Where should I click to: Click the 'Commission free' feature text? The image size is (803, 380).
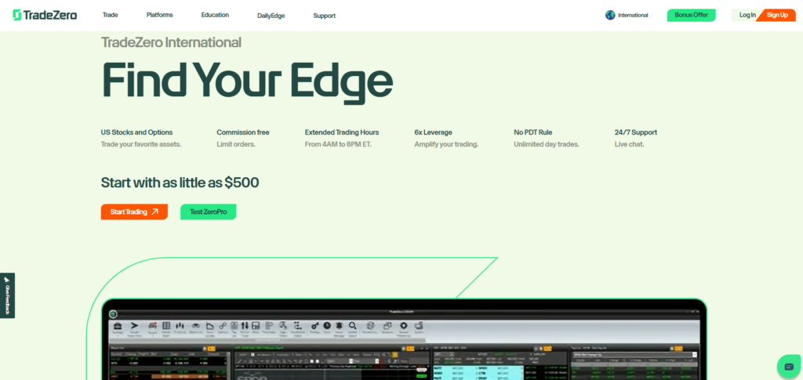point(243,132)
